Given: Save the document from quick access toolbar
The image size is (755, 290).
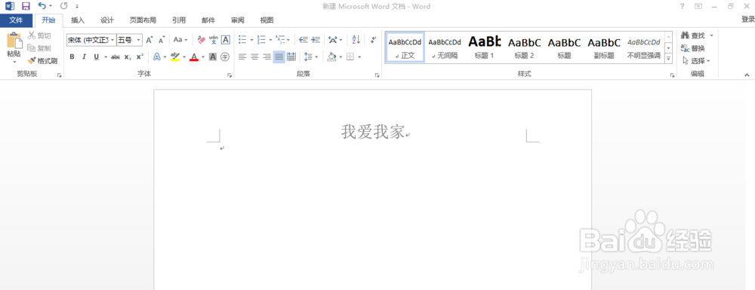Looking at the screenshot, I should pyautogui.click(x=26, y=6).
